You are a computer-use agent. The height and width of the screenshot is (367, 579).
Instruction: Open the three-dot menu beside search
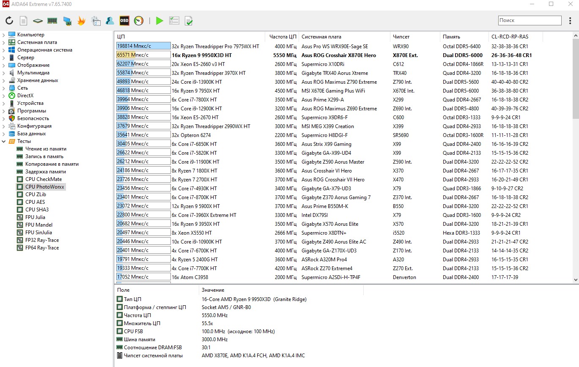point(569,20)
